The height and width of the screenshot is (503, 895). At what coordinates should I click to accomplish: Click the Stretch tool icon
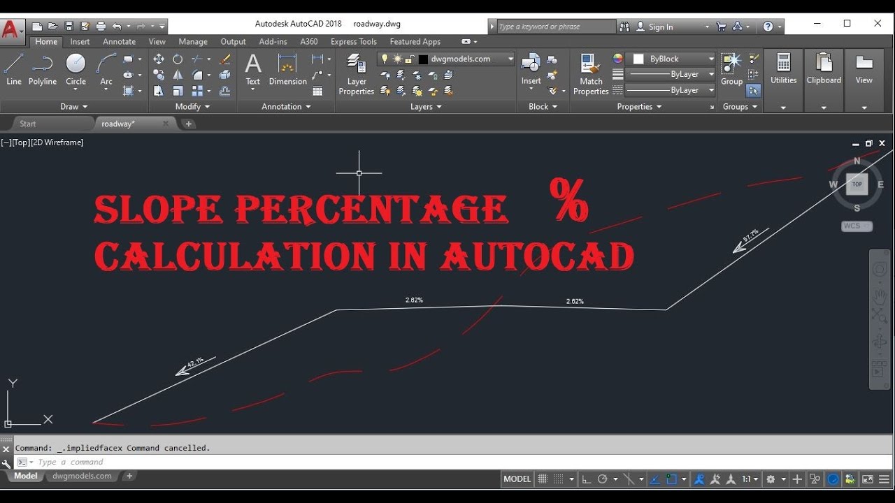(159, 91)
